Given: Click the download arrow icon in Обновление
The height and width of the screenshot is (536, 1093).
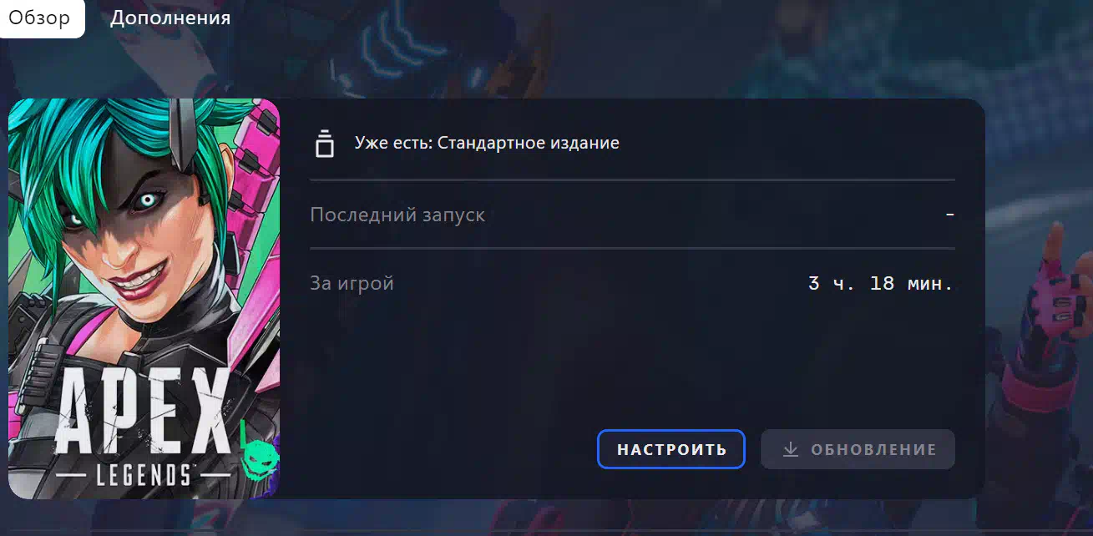Looking at the screenshot, I should [x=790, y=449].
